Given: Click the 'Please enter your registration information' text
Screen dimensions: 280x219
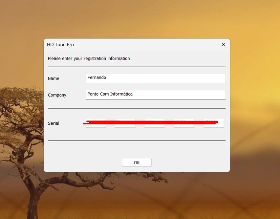Looking at the screenshot, I should [x=89, y=59].
